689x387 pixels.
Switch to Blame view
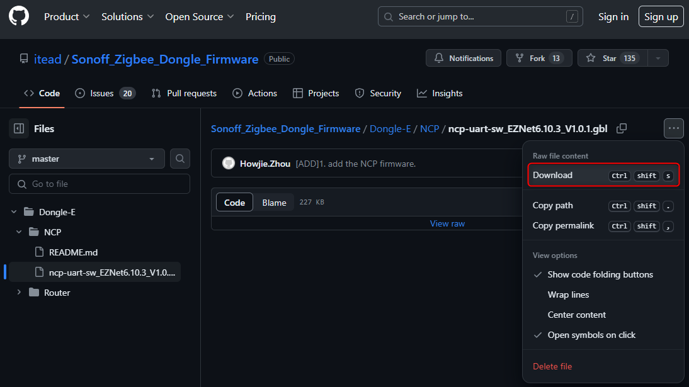[x=274, y=203]
